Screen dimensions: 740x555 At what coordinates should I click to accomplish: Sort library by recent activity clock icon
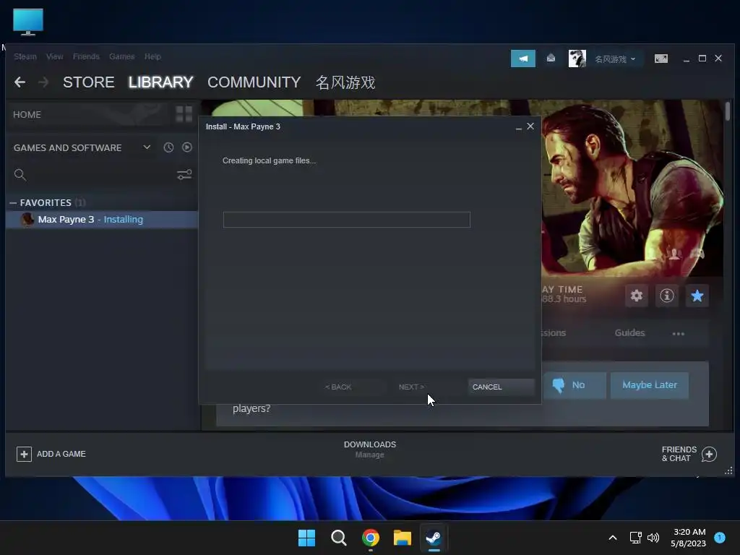[168, 147]
